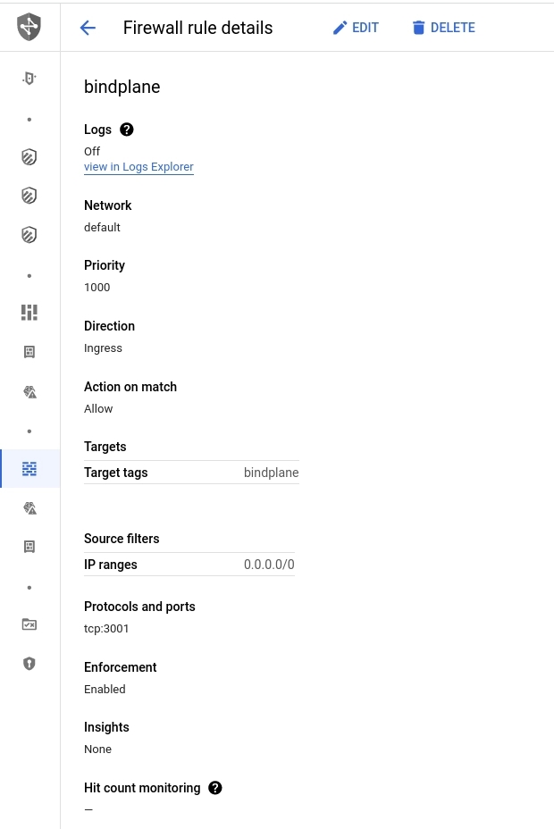Open the Hit count monitoring help icon

pos(214,788)
